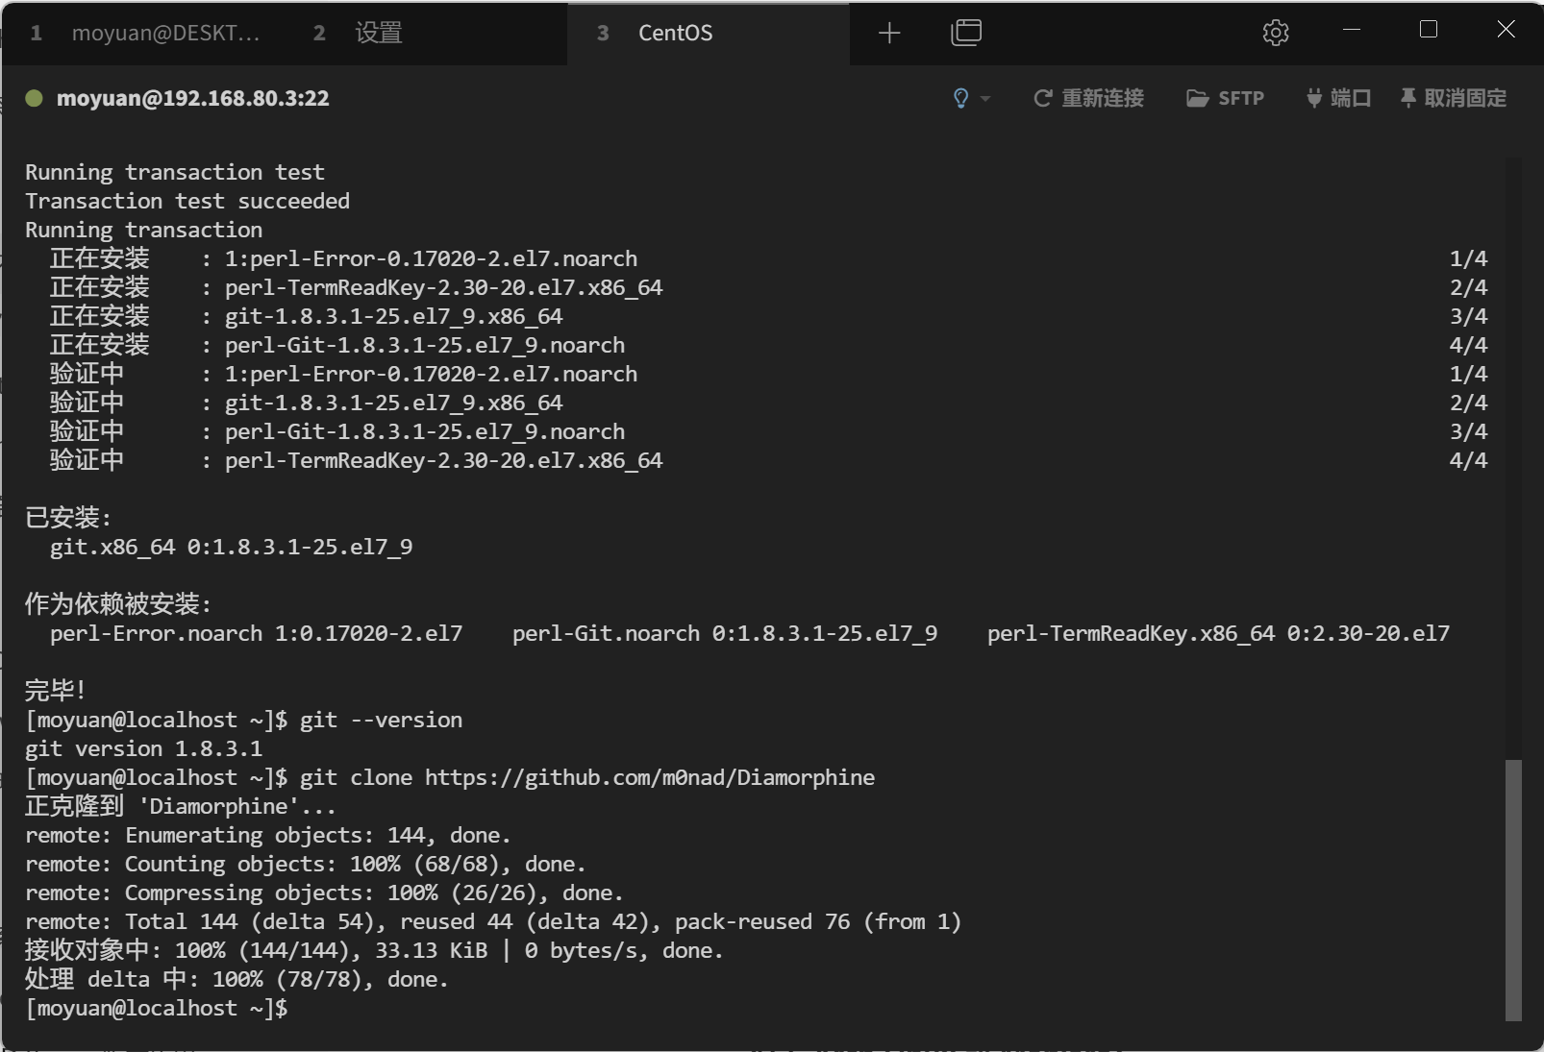
Task: Toggle 取消固定 unpin toolbar
Action: tap(1454, 98)
